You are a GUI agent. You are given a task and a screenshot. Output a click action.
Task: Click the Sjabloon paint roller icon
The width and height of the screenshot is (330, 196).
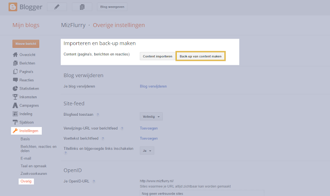15,122
